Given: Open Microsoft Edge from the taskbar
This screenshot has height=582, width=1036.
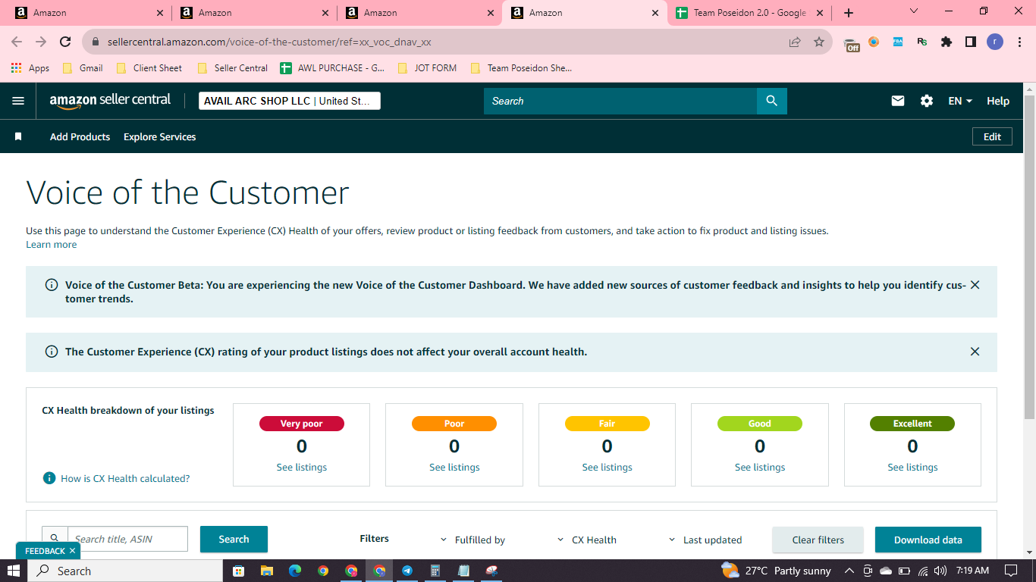Looking at the screenshot, I should [x=295, y=571].
